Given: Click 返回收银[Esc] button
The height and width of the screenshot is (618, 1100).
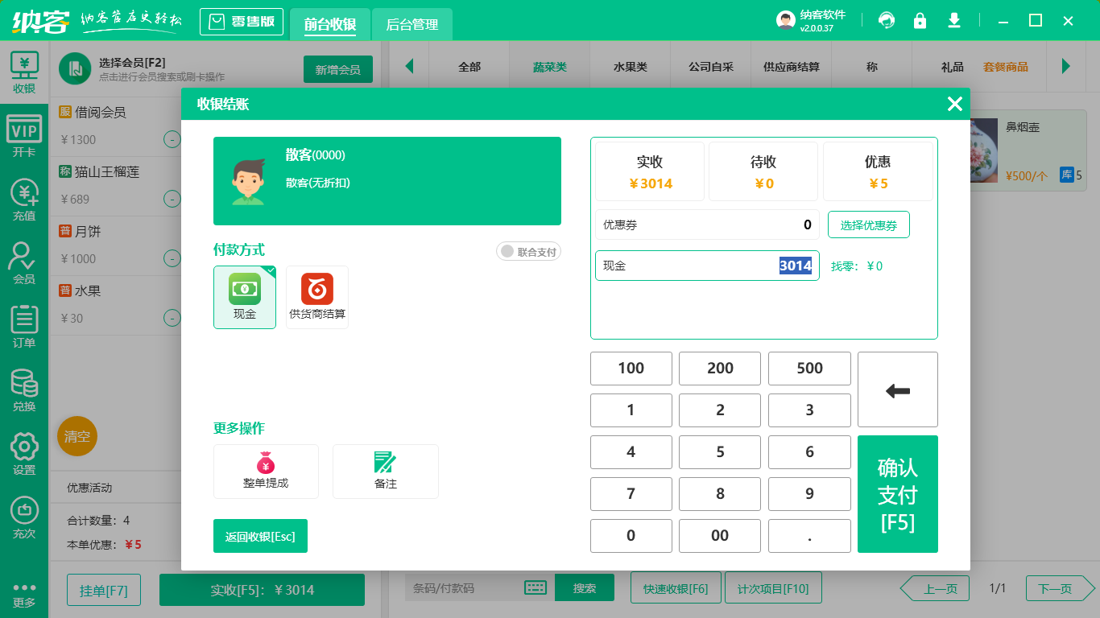Looking at the screenshot, I should (x=260, y=536).
